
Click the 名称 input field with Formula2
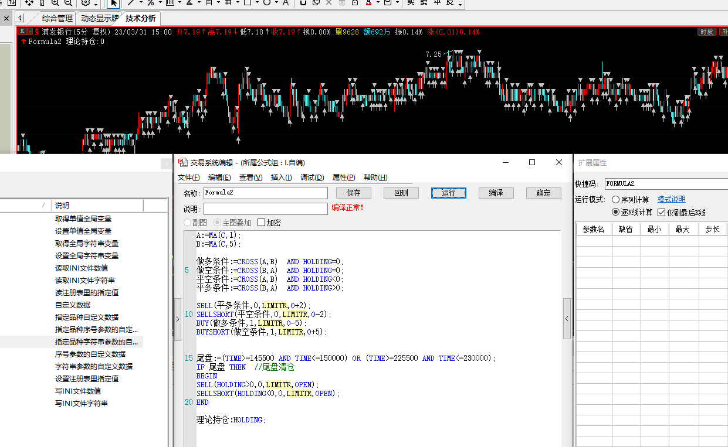pyautogui.click(x=265, y=193)
